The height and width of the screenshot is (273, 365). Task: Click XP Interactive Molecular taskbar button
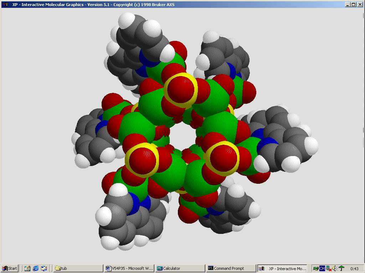[x=282, y=268]
